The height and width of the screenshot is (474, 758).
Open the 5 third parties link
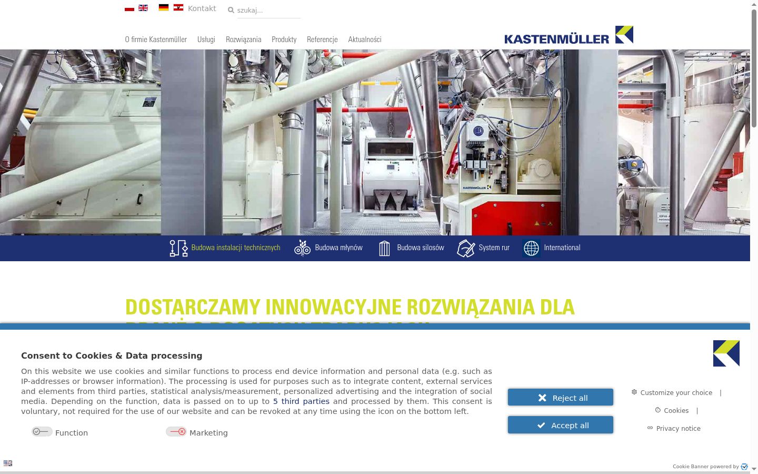(301, 401)
